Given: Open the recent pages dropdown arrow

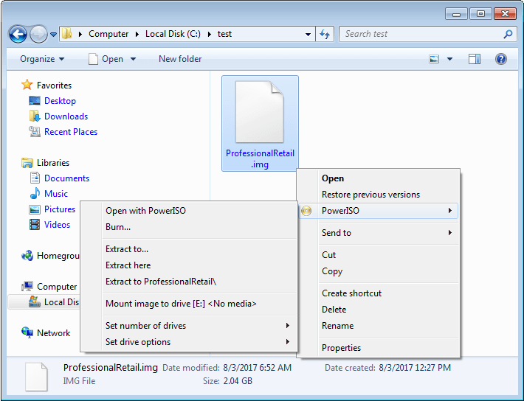Looking at the screenshot, I should pyautogui.click(x=53, y=34).
